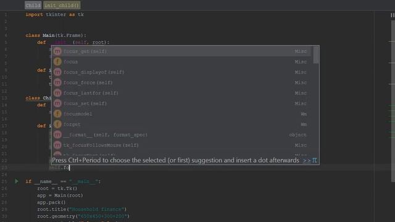Screen dimensions: 395x222
Task: Click the field icon beside forget
Action: point(57,125)
